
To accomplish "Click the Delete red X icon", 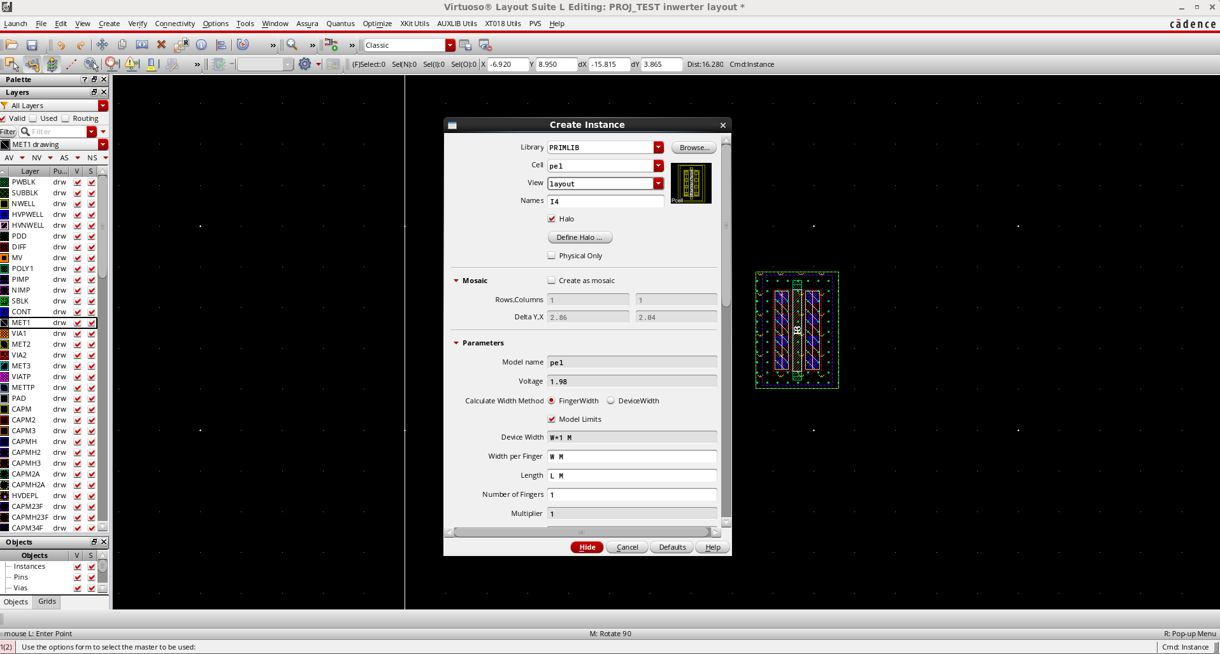I will point(161,45).
